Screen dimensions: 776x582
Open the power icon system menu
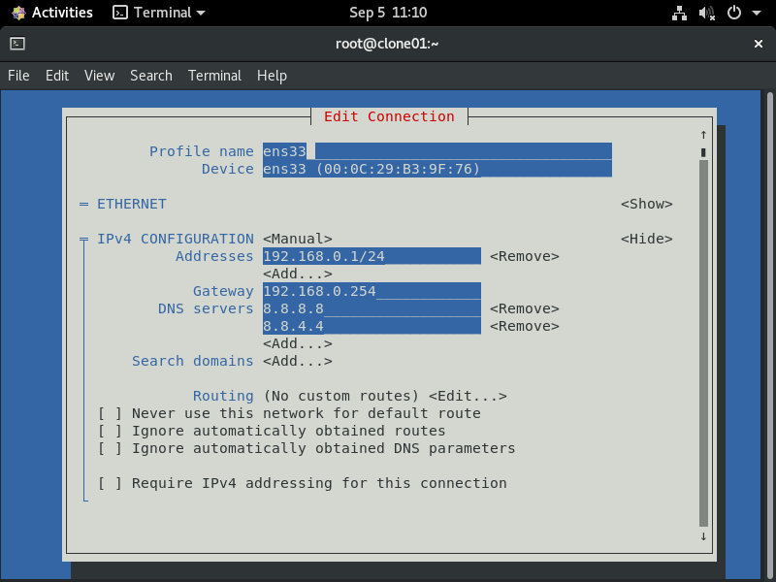(x=734, y=13)
